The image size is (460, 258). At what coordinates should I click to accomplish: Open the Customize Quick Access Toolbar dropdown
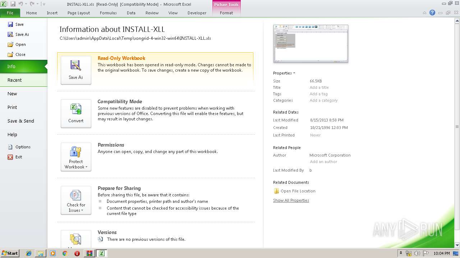coord(43,4)
